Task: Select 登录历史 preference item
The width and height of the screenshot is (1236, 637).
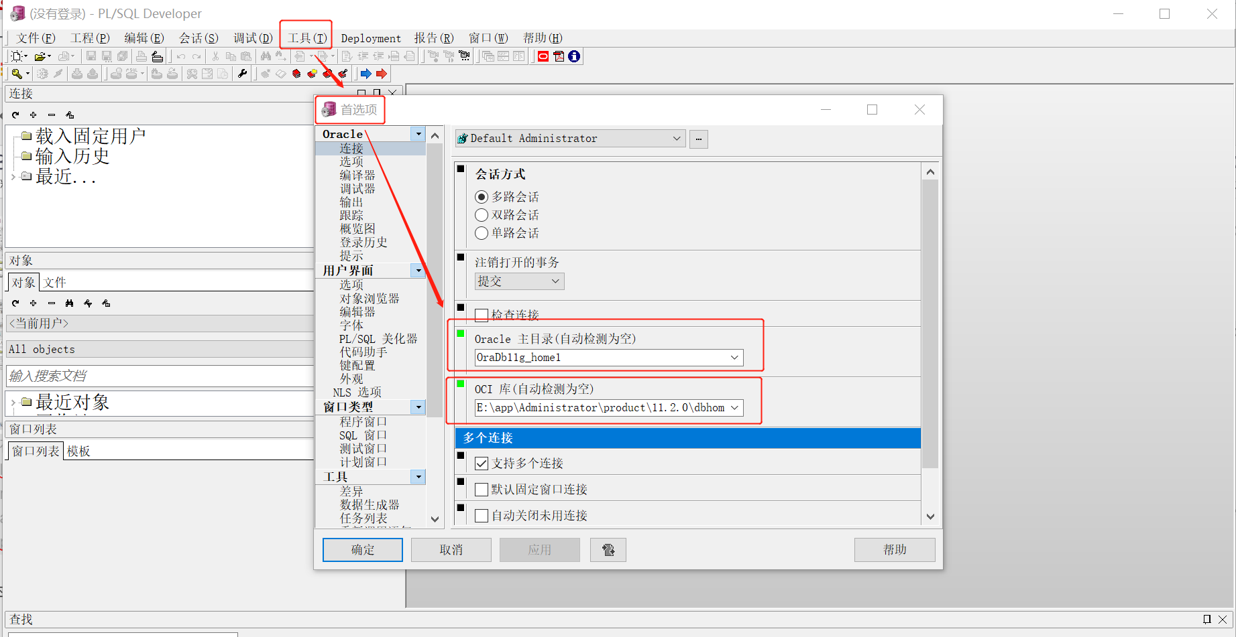Action: [x=363, y=242]
